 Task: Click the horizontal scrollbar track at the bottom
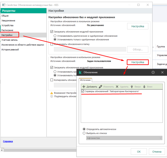(40, 150)
